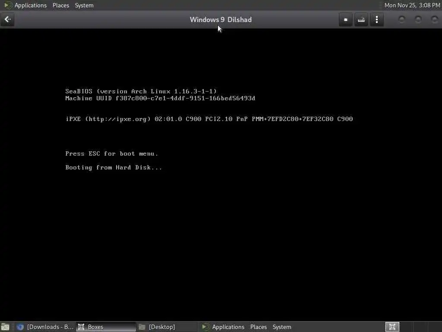Click the first round window control button
Viewport: 442px width, 332px height.
coord(402,19)
